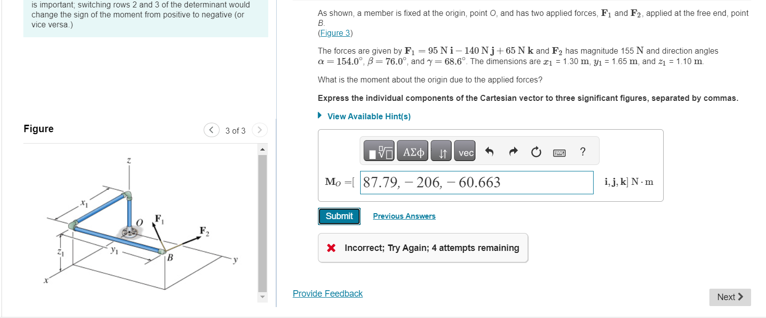The height and width of the screenshot is (318, 766).
Task: Open Previous Answers
Action: click(404, 216)
